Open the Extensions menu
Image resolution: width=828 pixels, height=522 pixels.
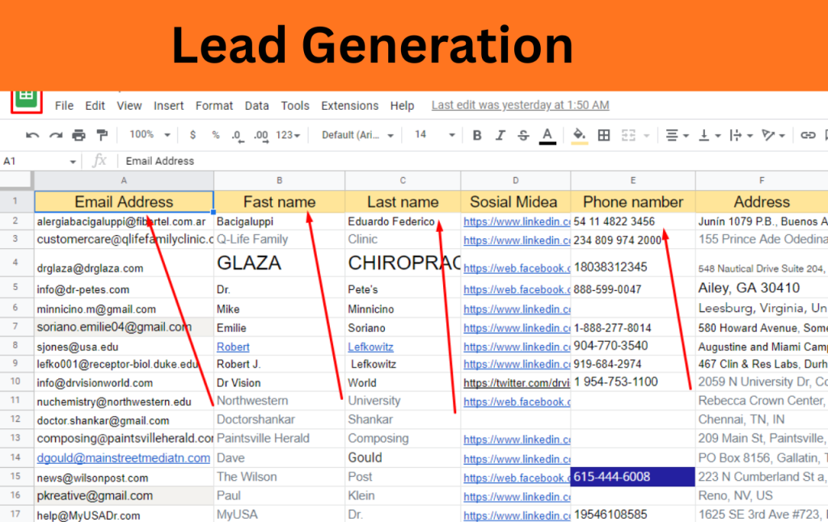(349, 106)
